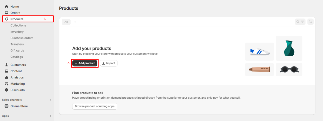Expand the Sales channels section chevron
Screen dimensions: 323x121
pyautogui.click(x=51, y=100)
